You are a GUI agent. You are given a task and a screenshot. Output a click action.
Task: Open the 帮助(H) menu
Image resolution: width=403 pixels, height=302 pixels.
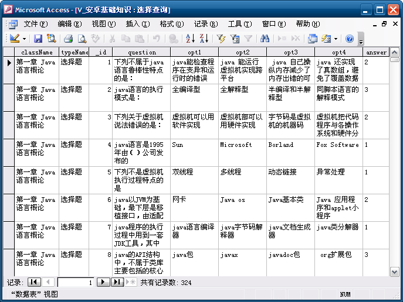tap(308, 24)
